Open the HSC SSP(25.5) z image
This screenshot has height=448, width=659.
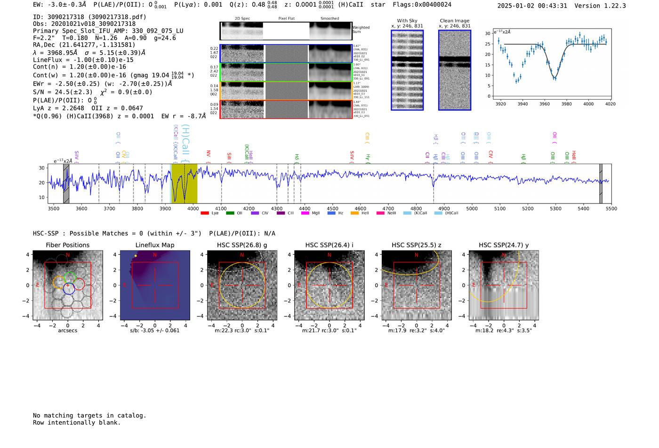[x=417, y=285]
